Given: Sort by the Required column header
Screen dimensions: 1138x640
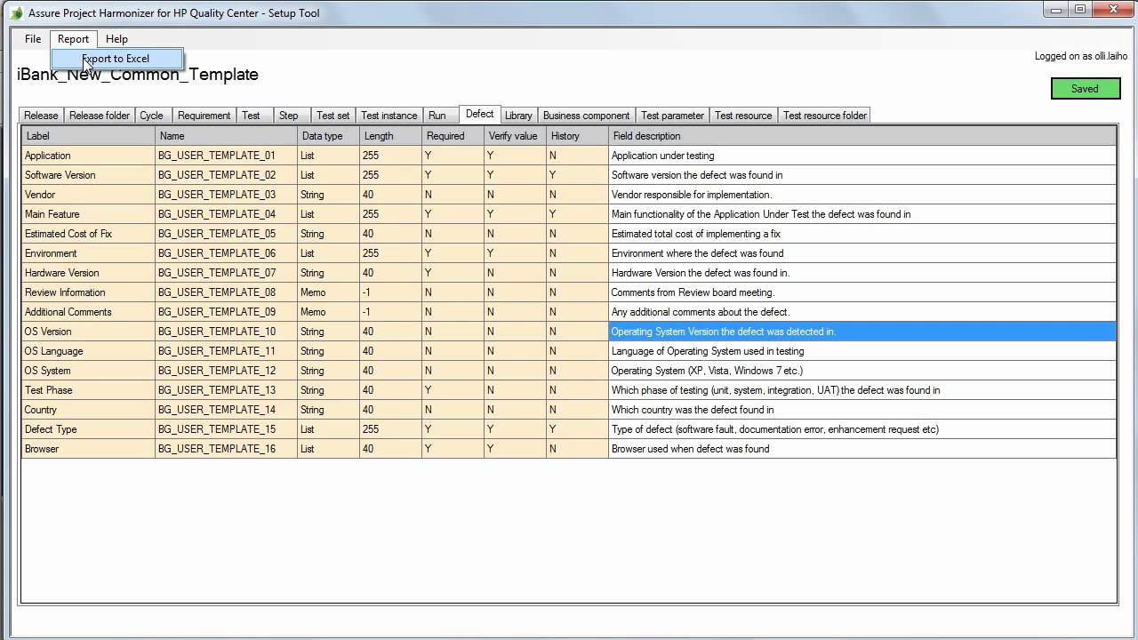Looking at the screenshot, I should pyautogui.click(x=453, y=136).
